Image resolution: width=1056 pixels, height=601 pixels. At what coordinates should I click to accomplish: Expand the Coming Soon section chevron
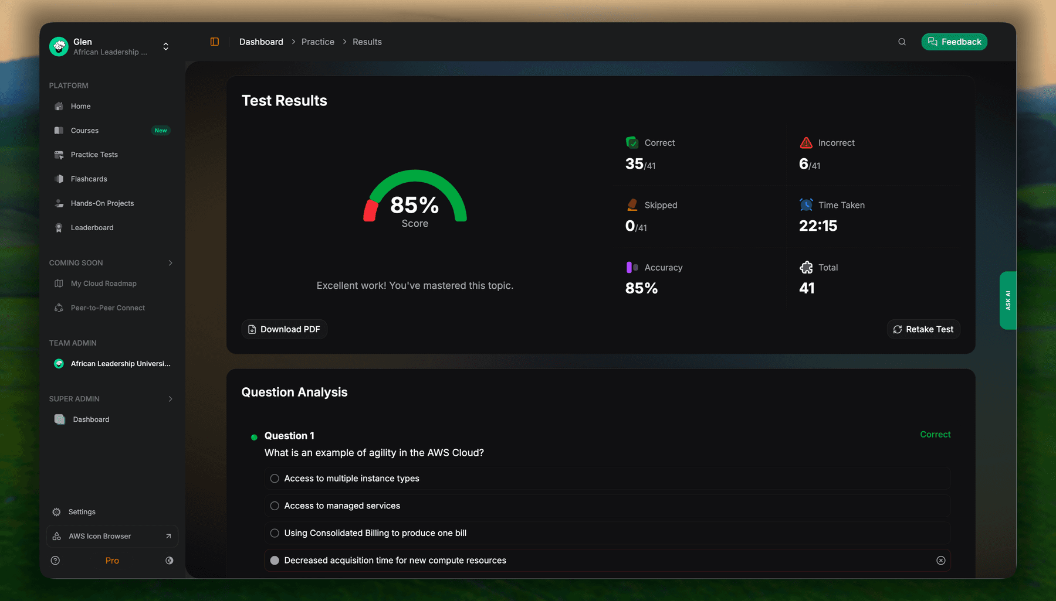(171, 263)
